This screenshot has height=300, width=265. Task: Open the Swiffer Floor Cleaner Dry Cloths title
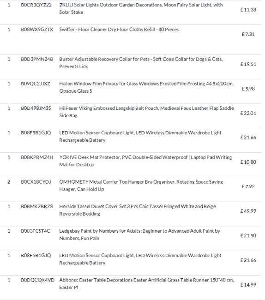(x=119, y=30)
